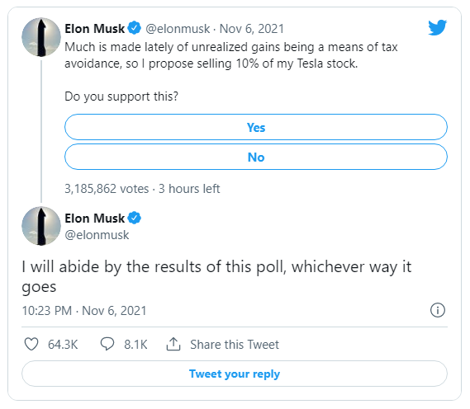Image resolution: width=470 pixels, height=409 pixels.
Task: Open the tweet info circle icon
Action: tap(438, 310)
